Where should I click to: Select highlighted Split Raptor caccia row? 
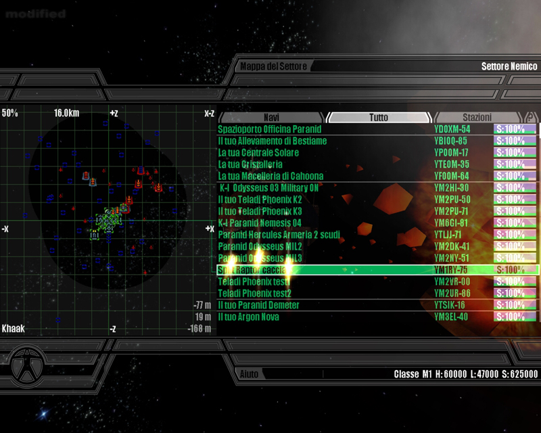pyautogui.click(x=377, y=270)
